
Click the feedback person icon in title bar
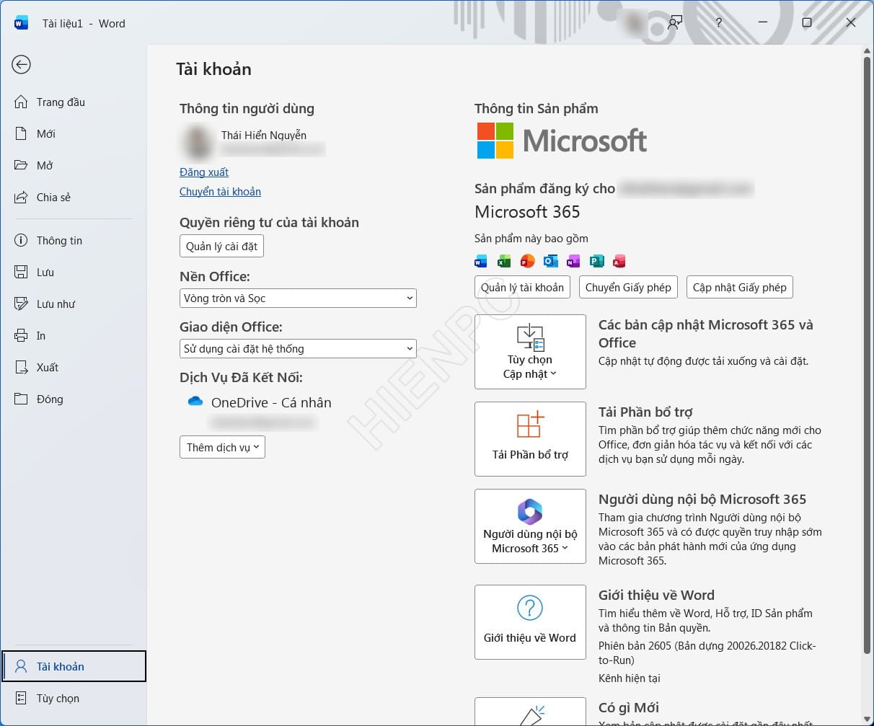point(675,22)
